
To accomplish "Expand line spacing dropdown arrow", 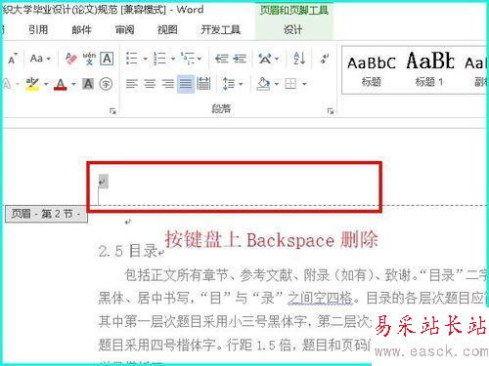I will tap(241, 84).
